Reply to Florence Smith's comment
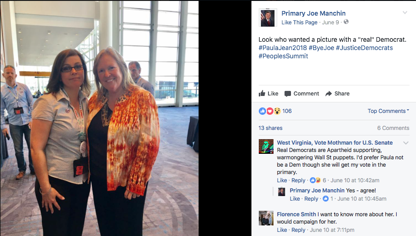 click(x=298, y=230)
